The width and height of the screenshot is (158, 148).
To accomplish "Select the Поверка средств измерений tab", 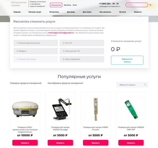I will pyautogui.click(x=26, y=83).
